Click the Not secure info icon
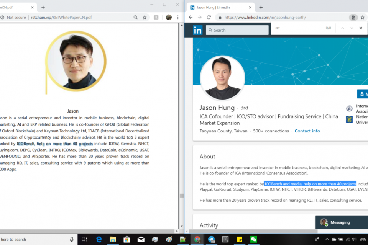368x245 pixels. point(2,17)
